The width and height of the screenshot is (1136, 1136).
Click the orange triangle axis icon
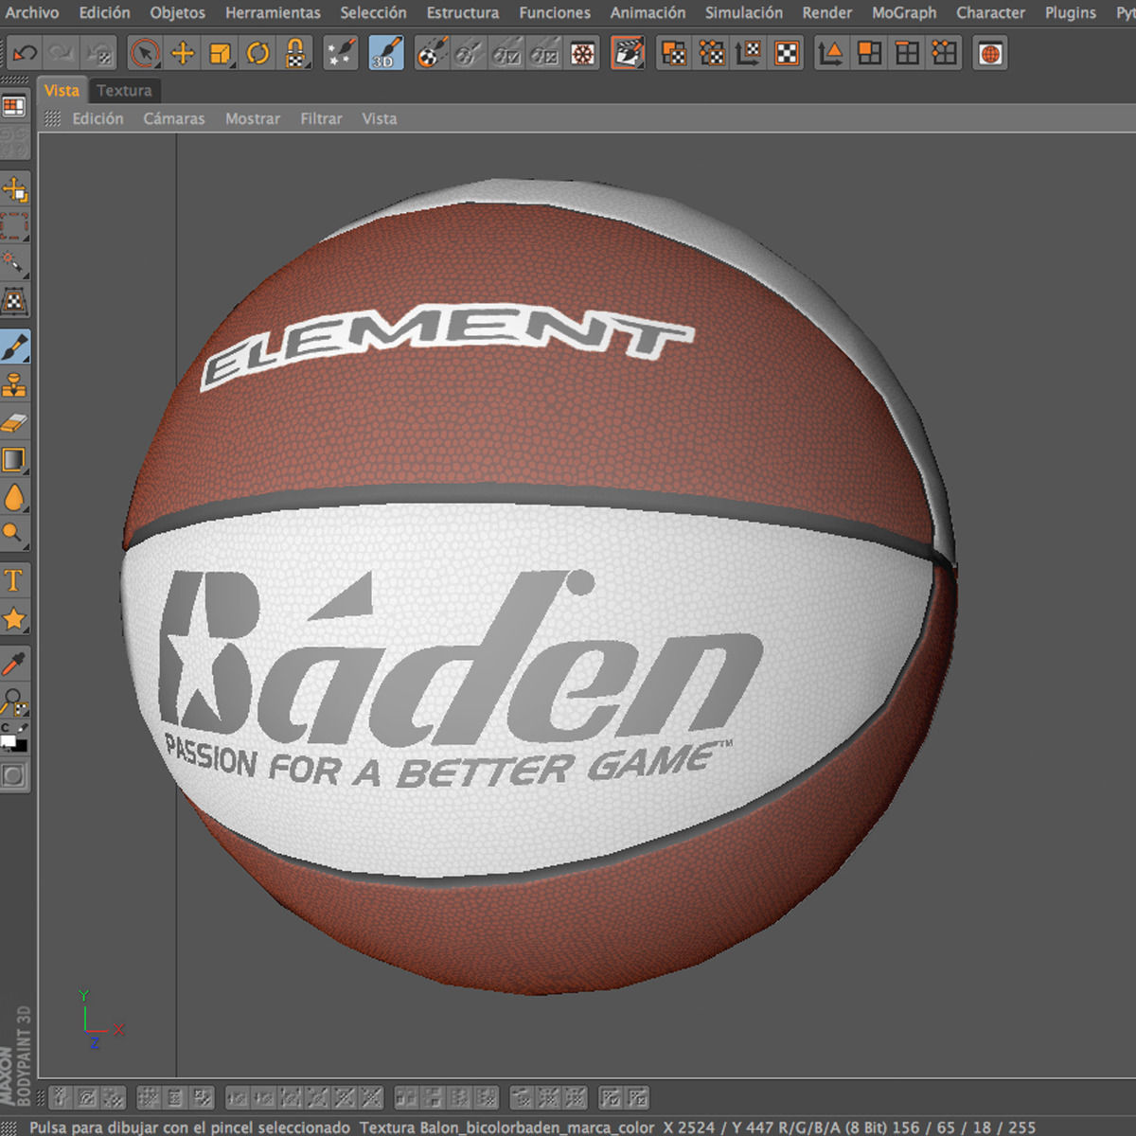click(x=830, y=53)
